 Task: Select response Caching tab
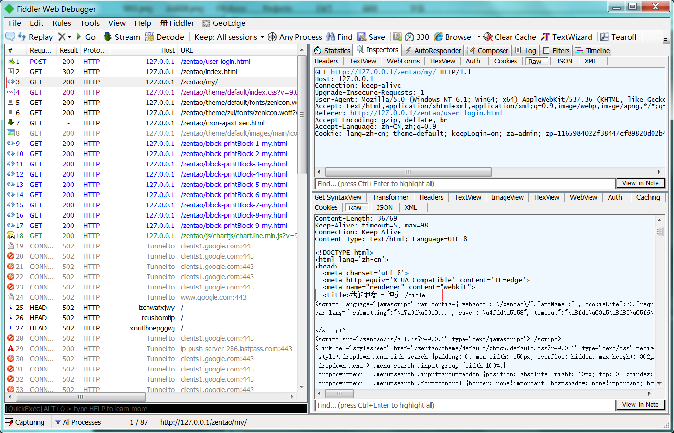pyautogui.click(x=648, y=197)
